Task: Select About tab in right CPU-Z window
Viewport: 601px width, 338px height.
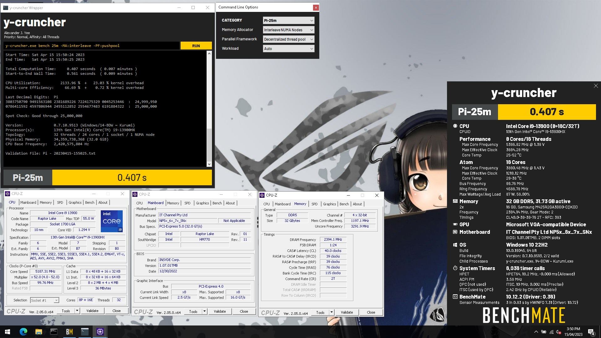Action: pyautogui.click(x=357, y=204)
